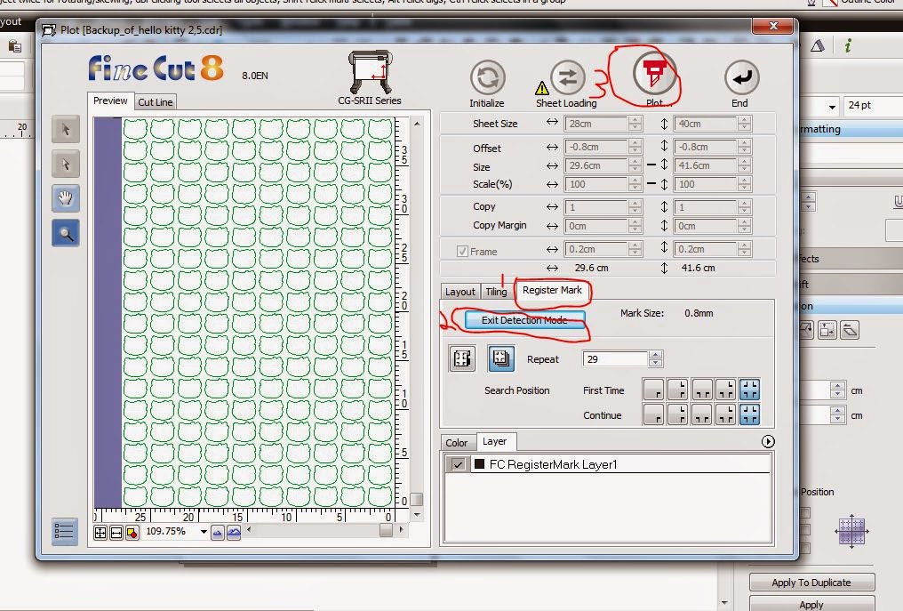Select the hand pan tool

(x=65, y=199)
